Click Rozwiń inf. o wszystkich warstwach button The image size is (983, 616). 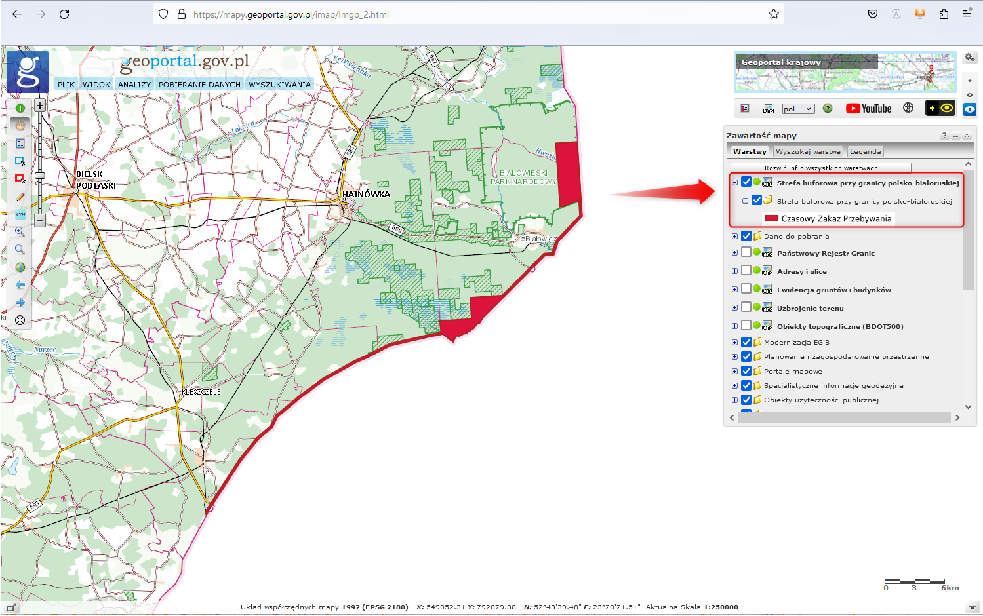820,168
